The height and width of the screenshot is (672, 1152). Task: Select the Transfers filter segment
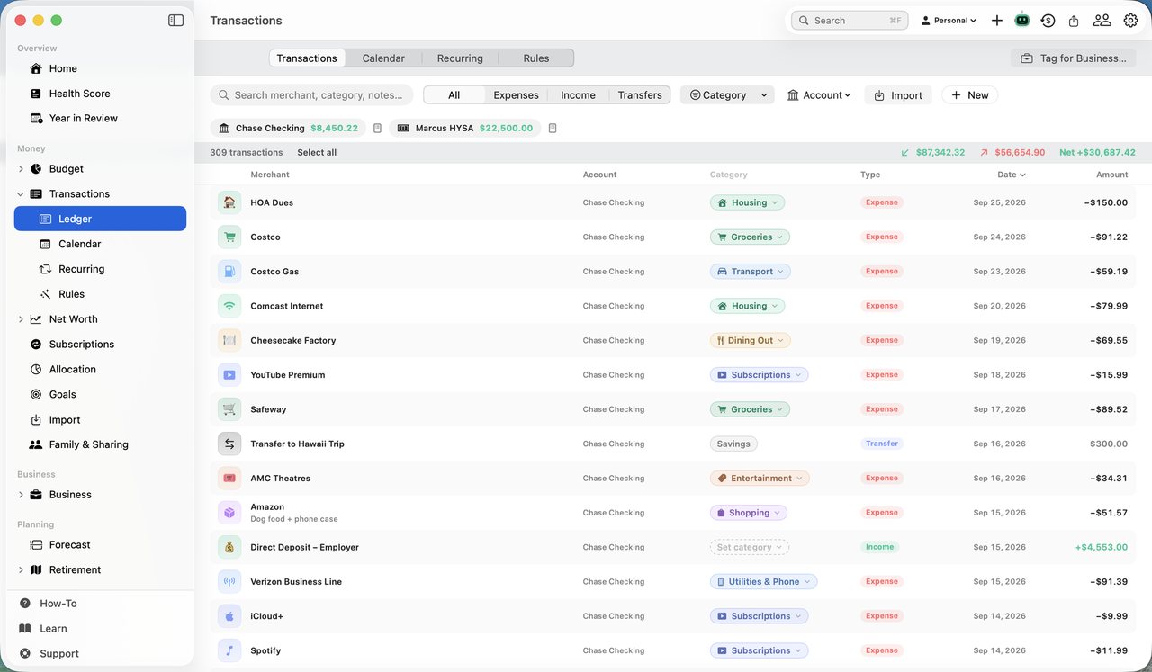pyautogui.click(x=640, y=95)
